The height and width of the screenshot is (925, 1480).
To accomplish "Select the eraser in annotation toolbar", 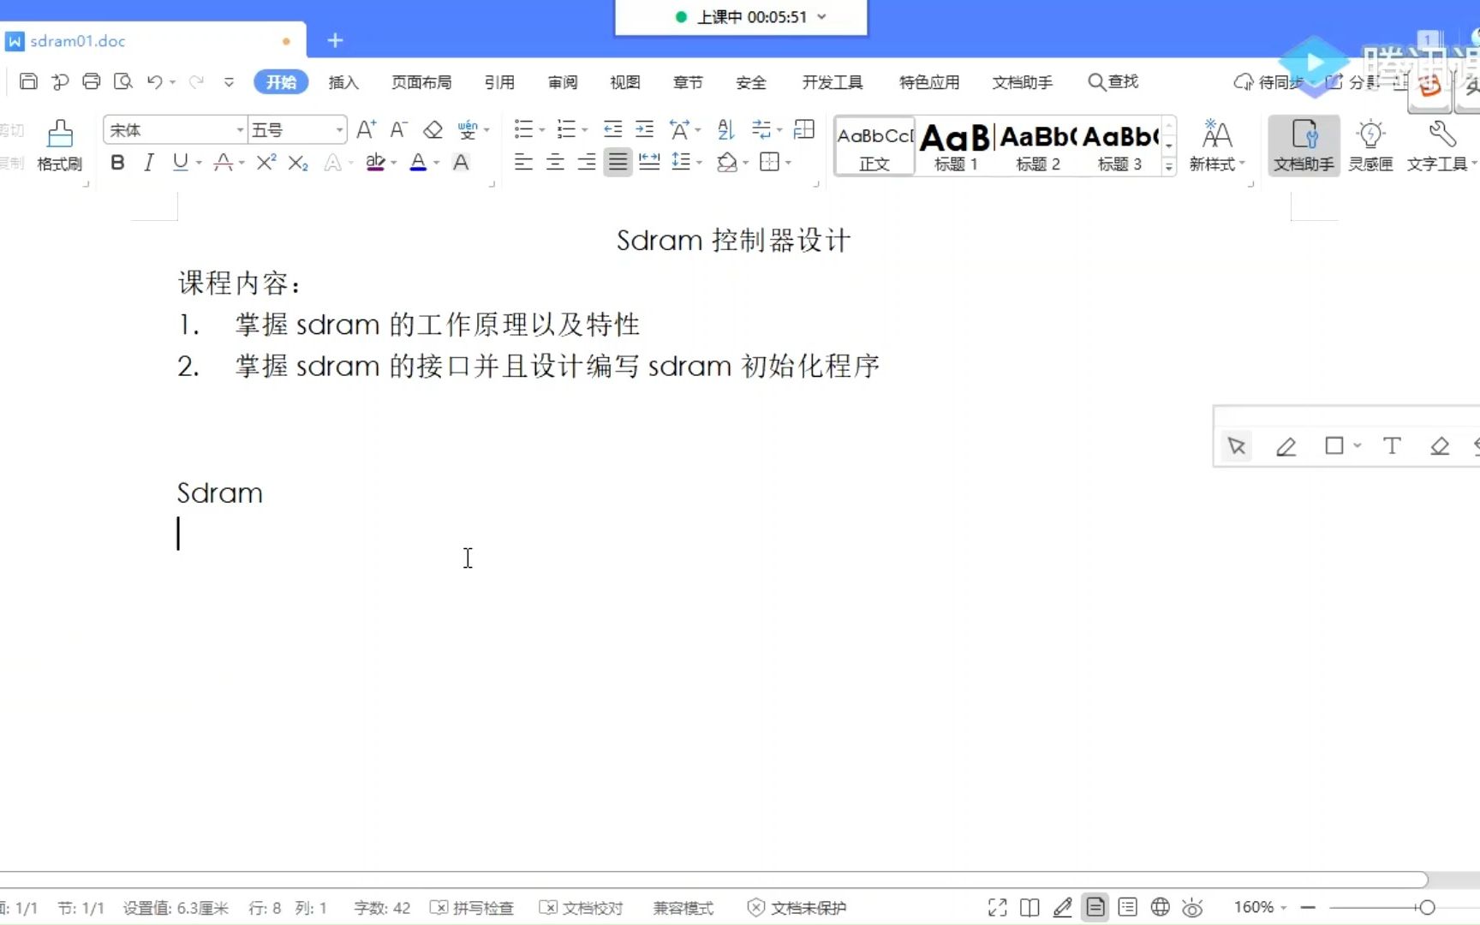I will (1440, 446).
